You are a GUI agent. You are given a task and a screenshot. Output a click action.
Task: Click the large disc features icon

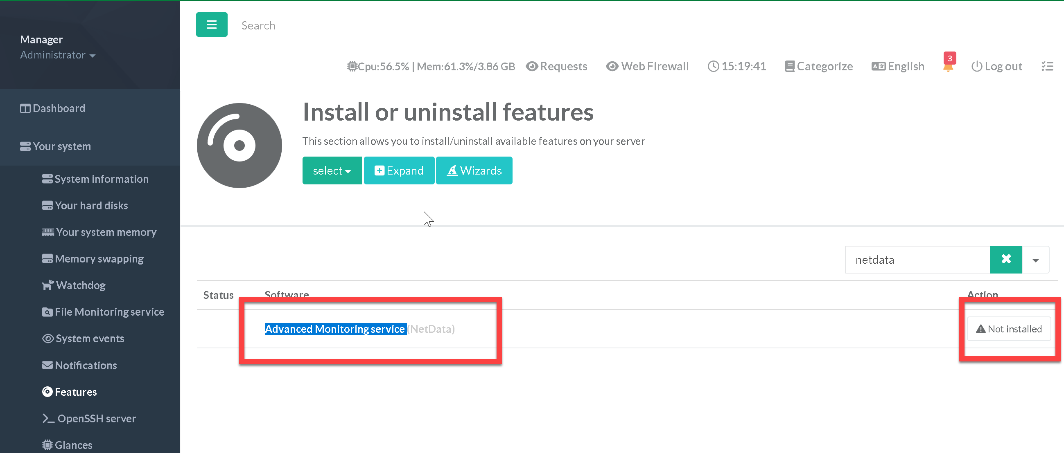click(239, 145)
